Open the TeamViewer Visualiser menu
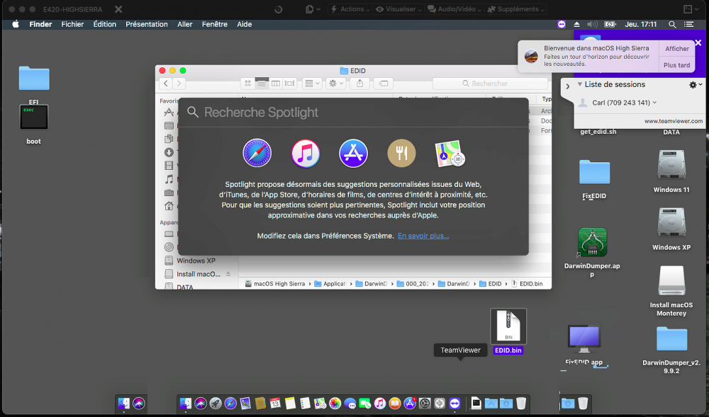Viewport: 709px width, 417px height. (x=398, y=9)
